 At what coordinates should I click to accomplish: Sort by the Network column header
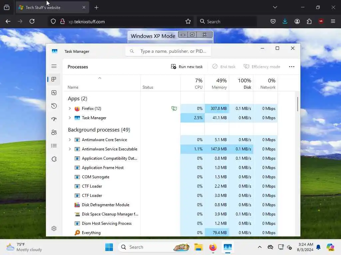(x=265, y=83)
